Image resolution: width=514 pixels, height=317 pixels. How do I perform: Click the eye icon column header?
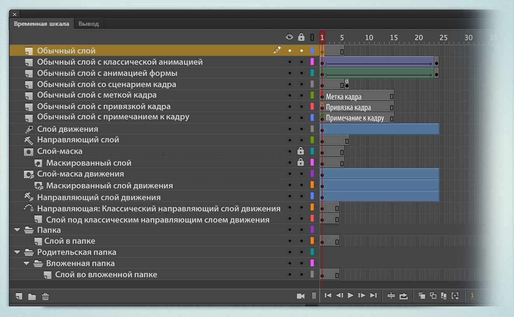[289, 37]
